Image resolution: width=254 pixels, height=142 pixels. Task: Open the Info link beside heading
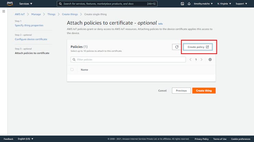click(160, 24)
